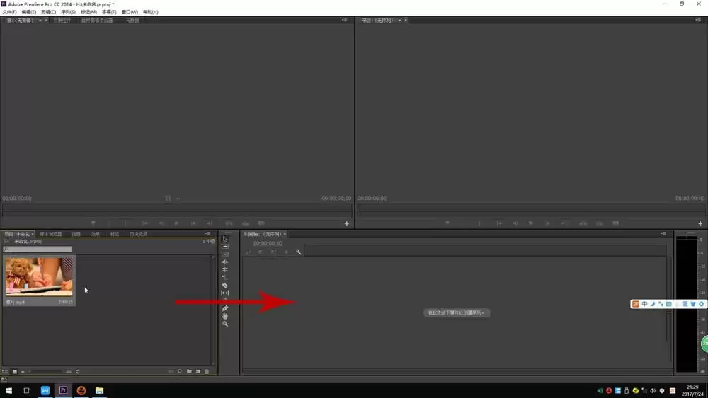The width and height of the screenshot is (708, 398).
Task: Add a marker in the source monitor
Action: pyautogui.click(x=93, y=223)
